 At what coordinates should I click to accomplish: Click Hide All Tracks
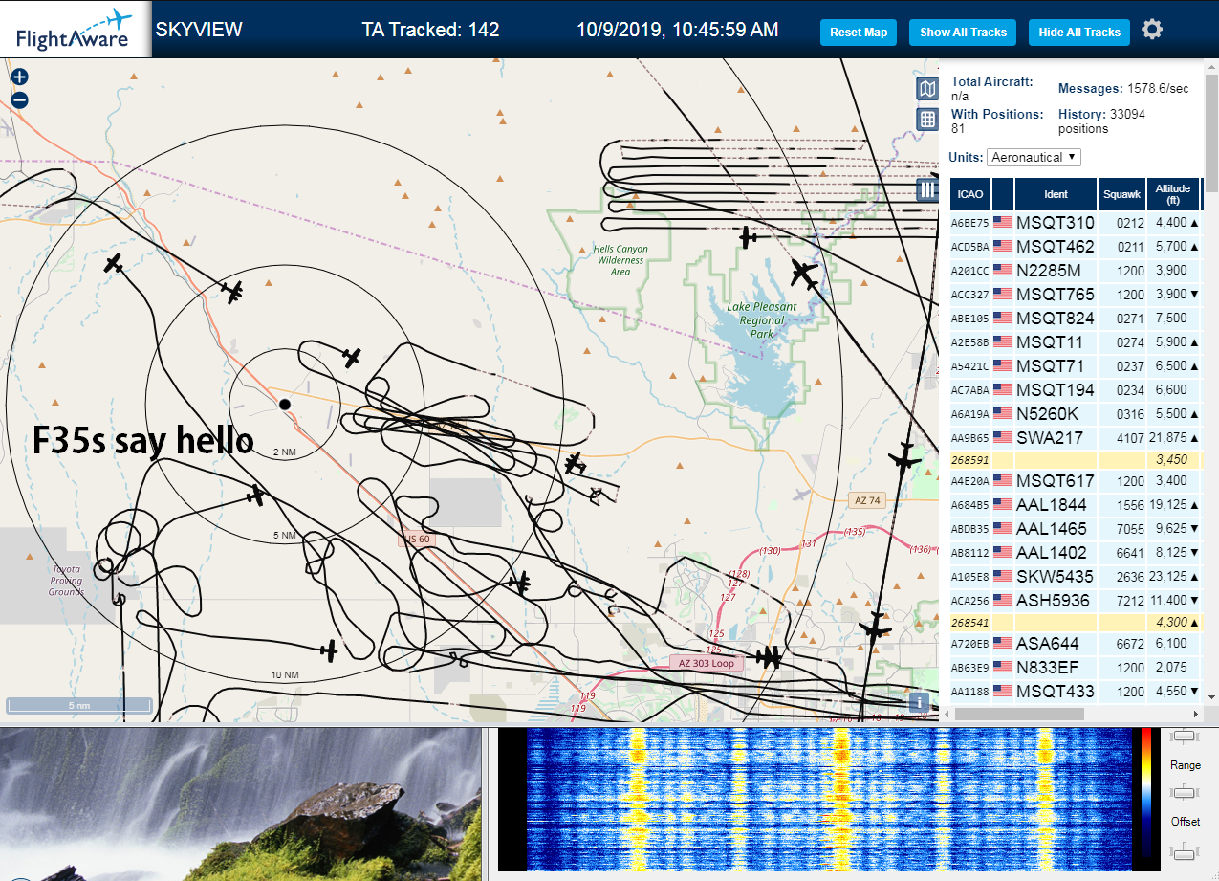pos(1079,33)
